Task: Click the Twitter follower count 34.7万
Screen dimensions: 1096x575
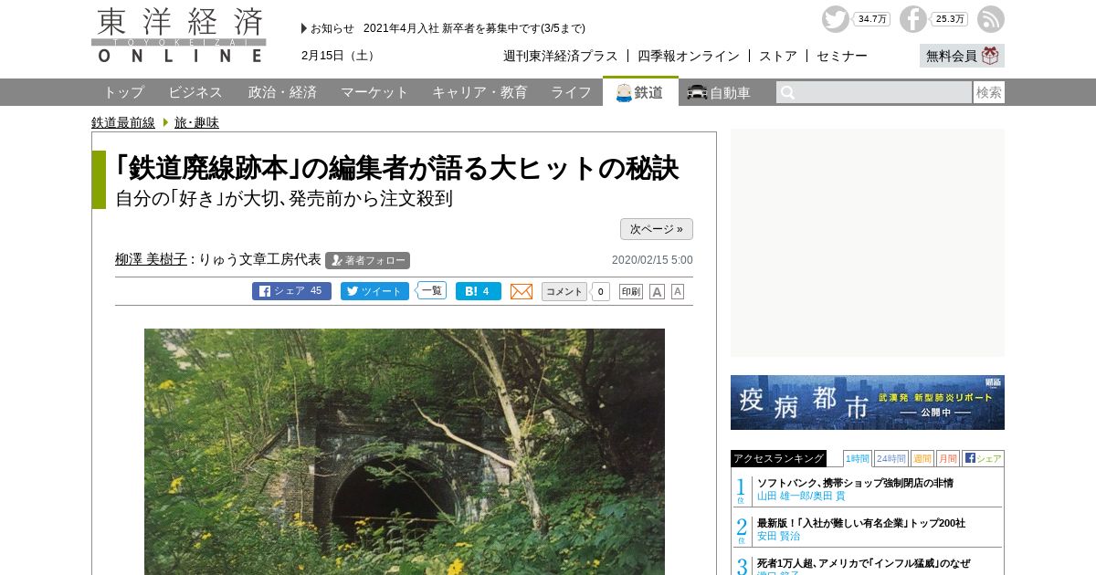Action: tap(872, 19)
